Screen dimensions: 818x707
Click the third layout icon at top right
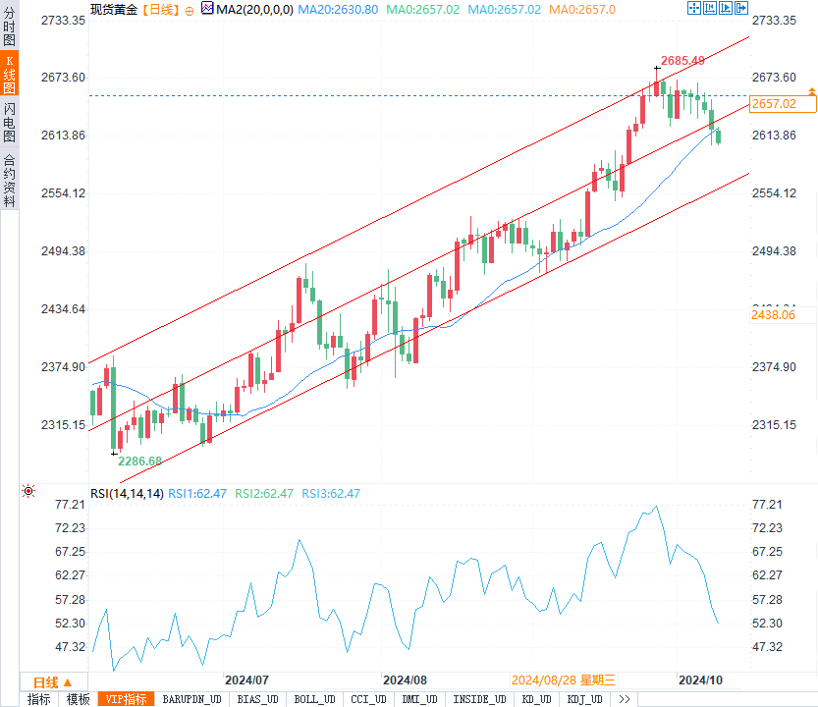pos(726,9)
